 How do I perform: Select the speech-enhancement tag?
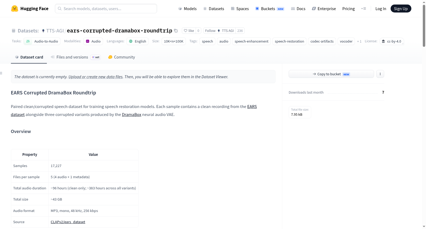click(252, 41)
